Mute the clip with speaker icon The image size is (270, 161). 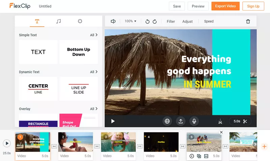(x=113, y=21)
